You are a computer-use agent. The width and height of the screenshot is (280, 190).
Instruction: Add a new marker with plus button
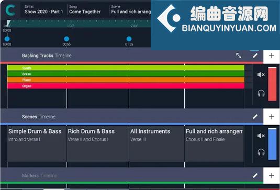272,175
